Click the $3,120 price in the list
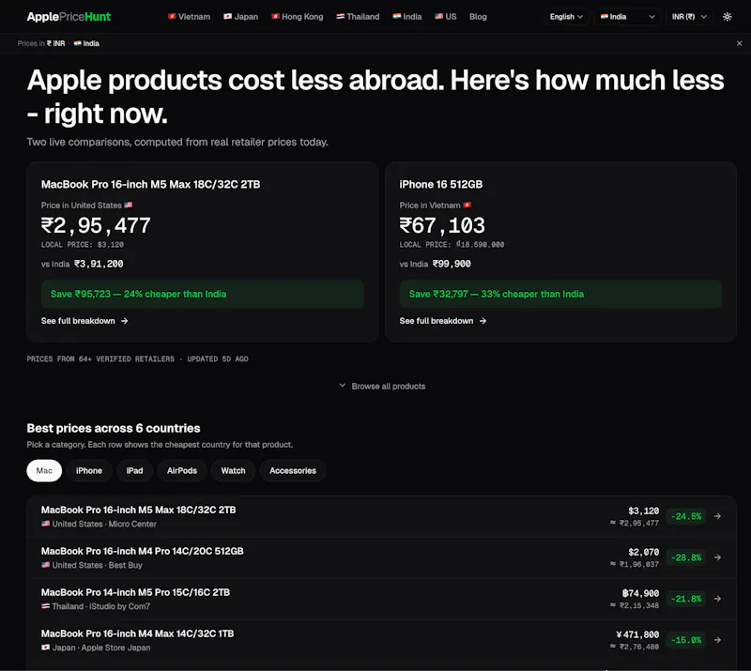The width and height of the screenshot is (751, 671). [x=643, y=511]
